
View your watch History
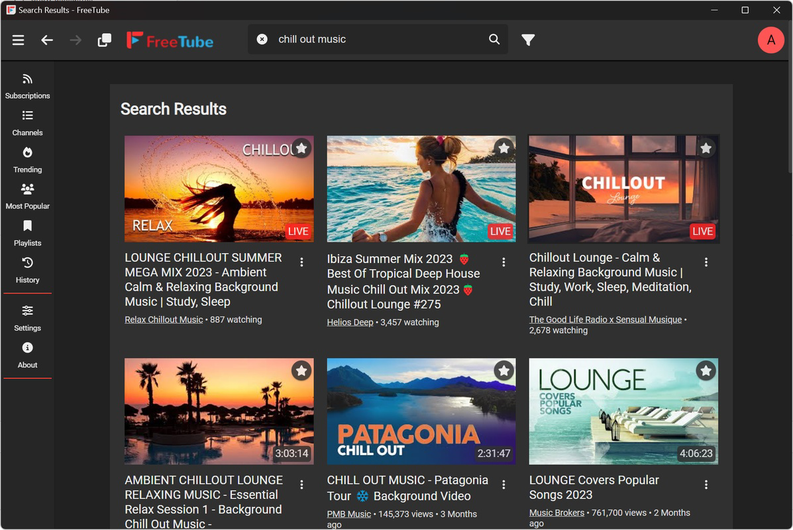click(27, 270)
